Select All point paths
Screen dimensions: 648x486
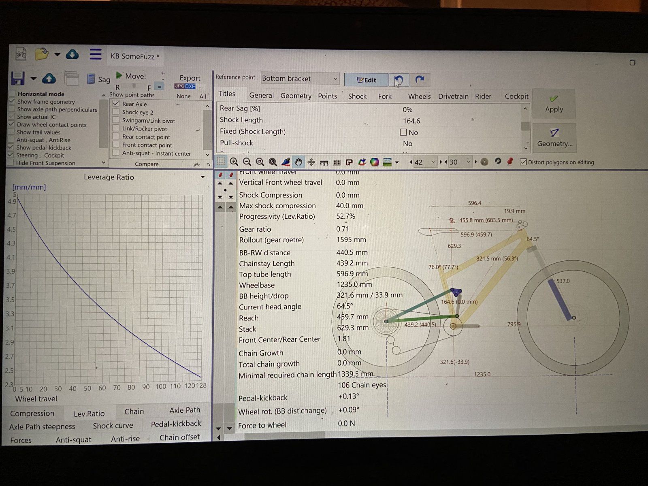[x=202, y=96]
